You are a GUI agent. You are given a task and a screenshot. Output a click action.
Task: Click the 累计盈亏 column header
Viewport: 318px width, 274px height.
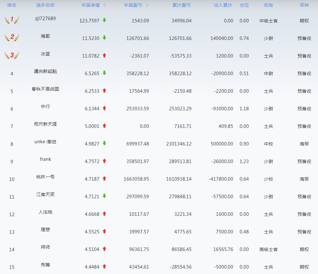(181, 5)
